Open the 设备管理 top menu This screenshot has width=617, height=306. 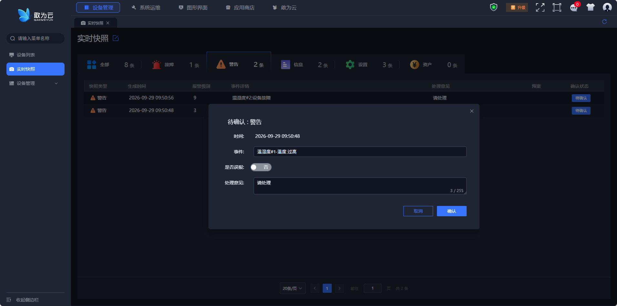(x=98, y=7)
